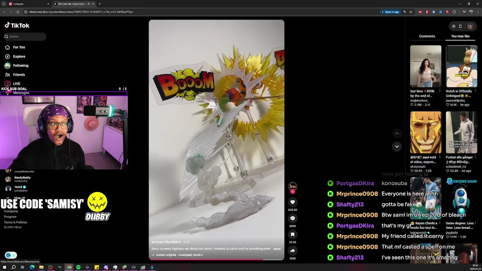Screen dimensions: 482x271
Task: Open 'Hutch is Officially Unhinged' video
Action: click(x=461, y=66)
